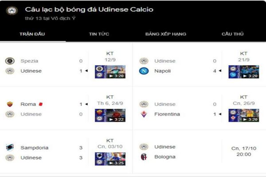
Task: Click the Spezia team logo
Action: [x=10, y=61]
